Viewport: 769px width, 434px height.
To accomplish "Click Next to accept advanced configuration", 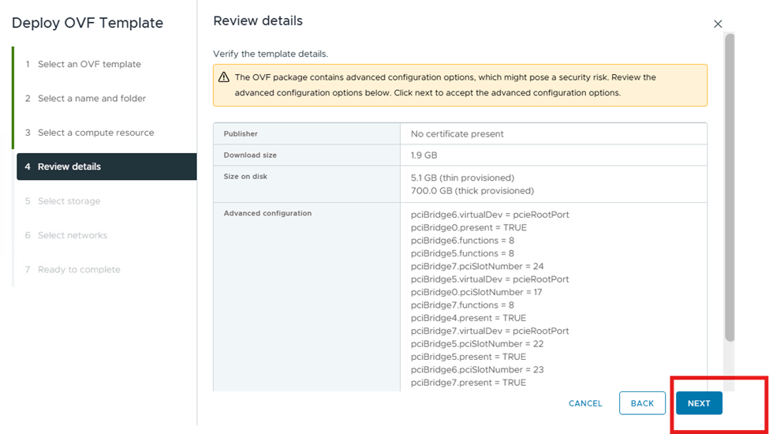I will click(699, 403).
